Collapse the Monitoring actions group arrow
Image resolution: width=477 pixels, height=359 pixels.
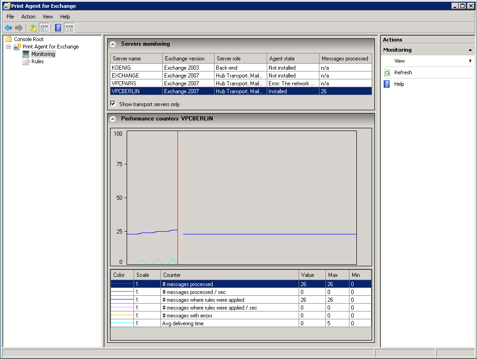(470, 50)
